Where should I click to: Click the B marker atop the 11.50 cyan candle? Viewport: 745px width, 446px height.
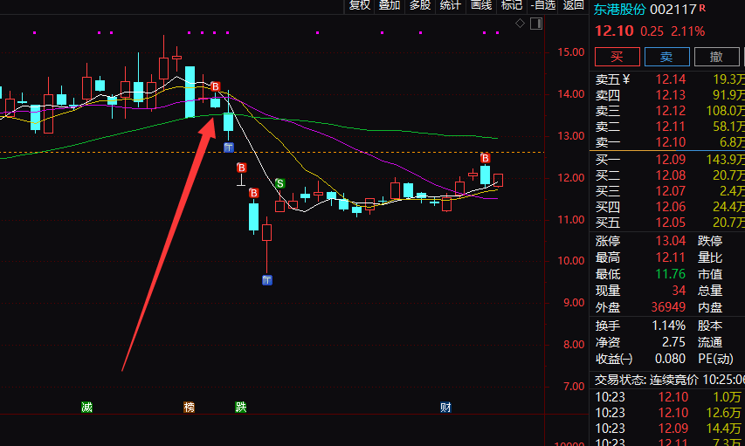[253, 193]
